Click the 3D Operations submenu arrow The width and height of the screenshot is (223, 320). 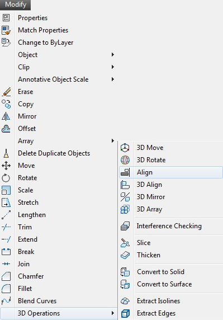[x=113, y=313]
